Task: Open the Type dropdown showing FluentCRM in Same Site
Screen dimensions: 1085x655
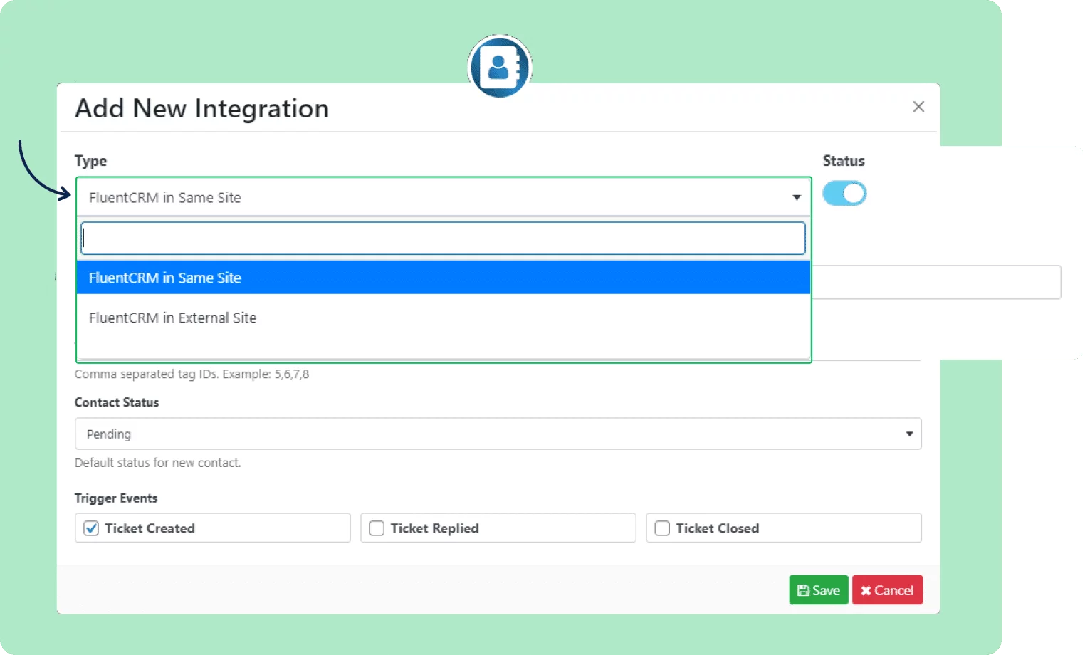Action: click(x=444, y=197)
